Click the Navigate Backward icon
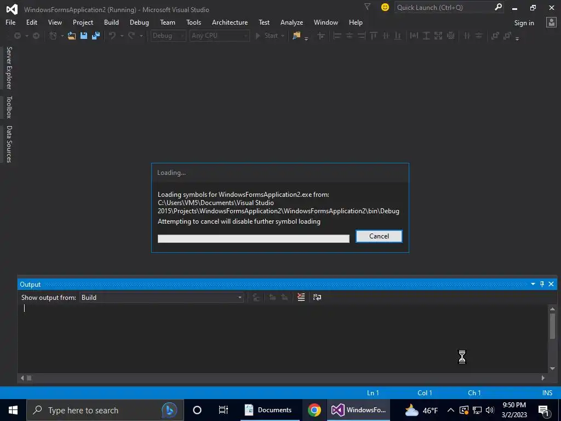This screenshot has width=561, height=421. (17, 36)
